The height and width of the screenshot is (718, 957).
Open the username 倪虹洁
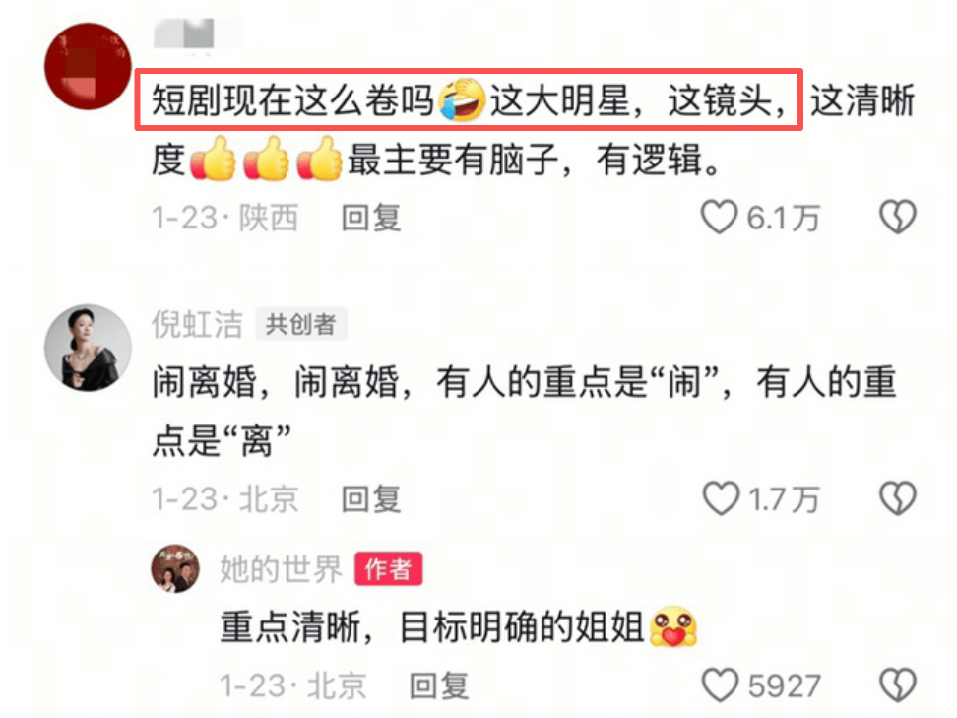(197, 324)
